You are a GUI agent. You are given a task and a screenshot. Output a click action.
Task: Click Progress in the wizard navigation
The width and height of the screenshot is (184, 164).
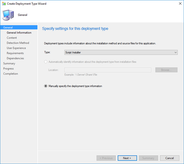pyautogui.click(x=9, y=69)
